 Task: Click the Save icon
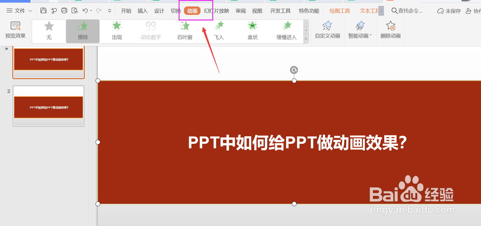pyautogui.click(x=43, y=11)
